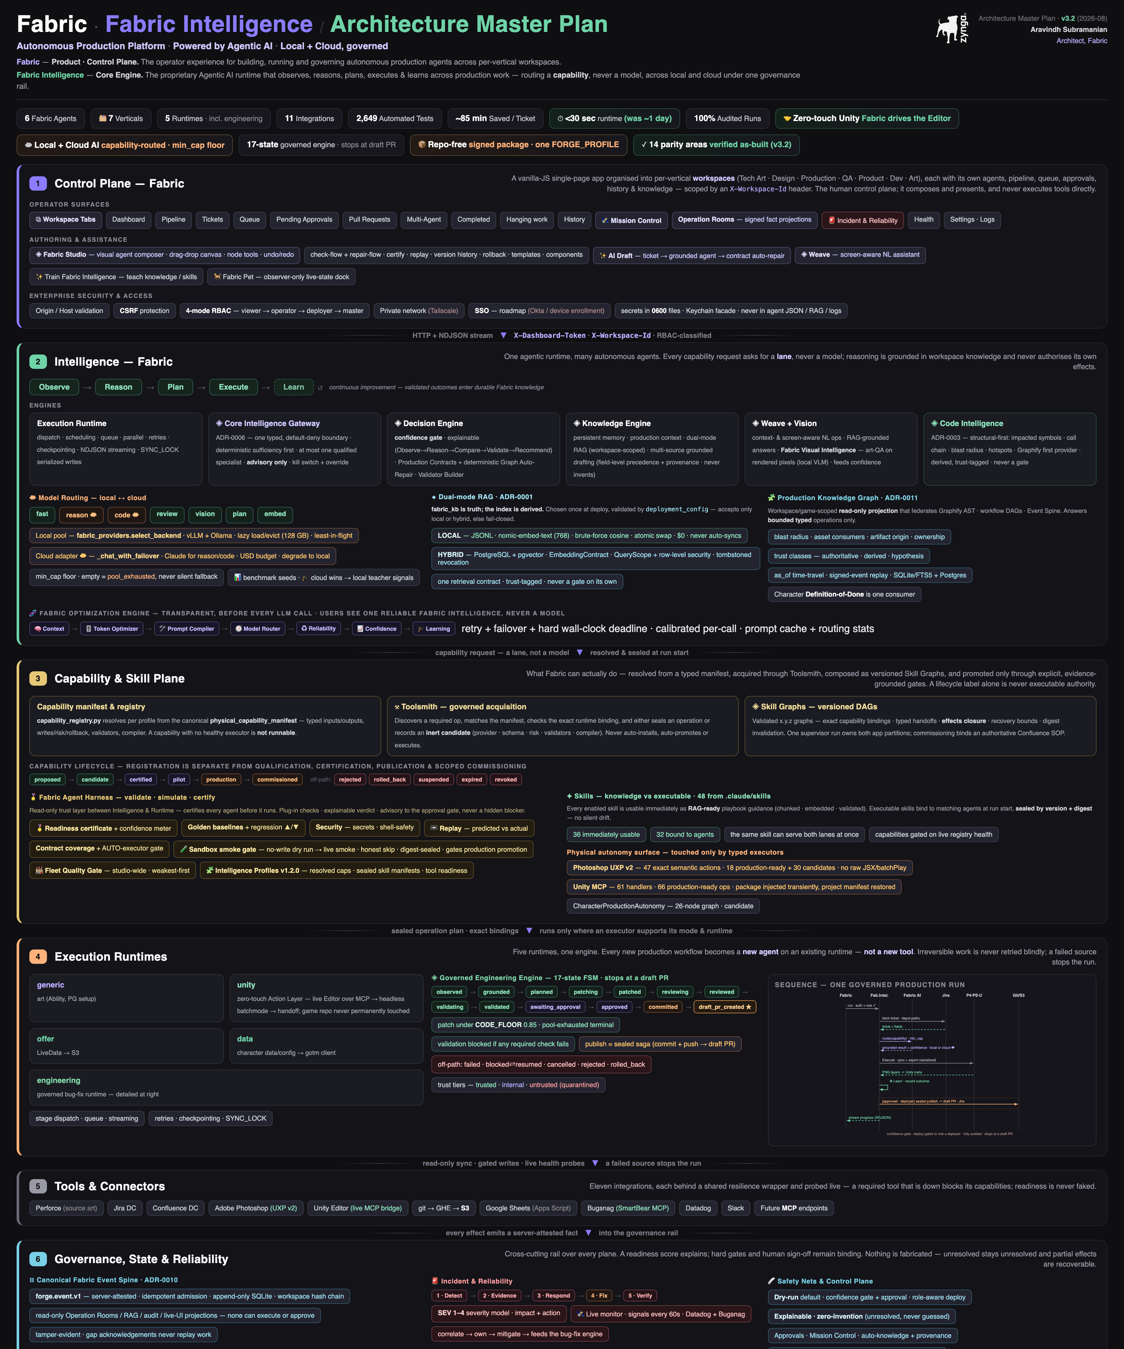Click the vision model routing lane chip
1124x1349 pixels.
pyautogui.click(x=205, y=514)
